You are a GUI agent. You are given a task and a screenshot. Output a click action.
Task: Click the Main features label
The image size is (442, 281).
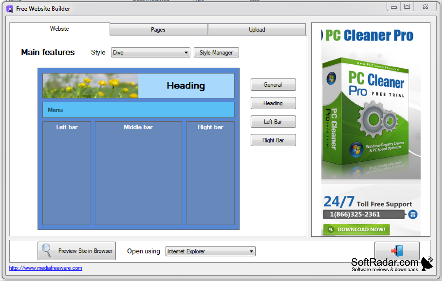click(48, 52)
